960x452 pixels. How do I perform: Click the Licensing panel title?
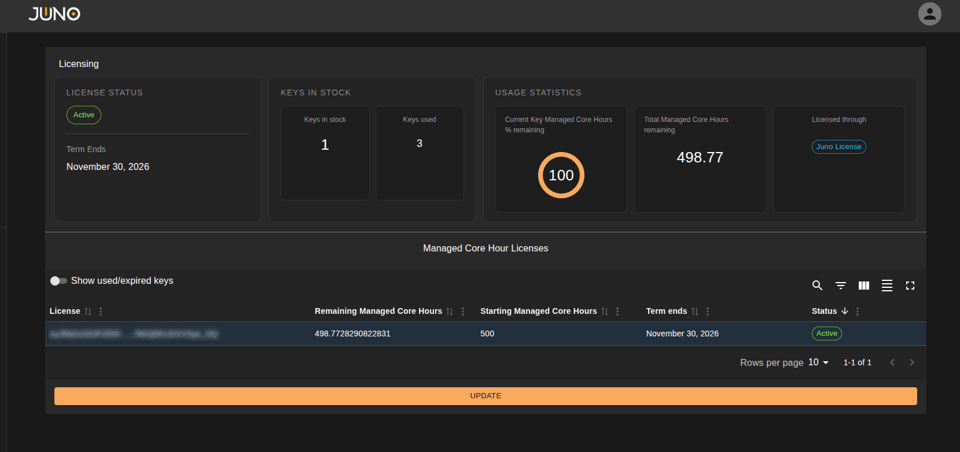(x=79, y=64)
